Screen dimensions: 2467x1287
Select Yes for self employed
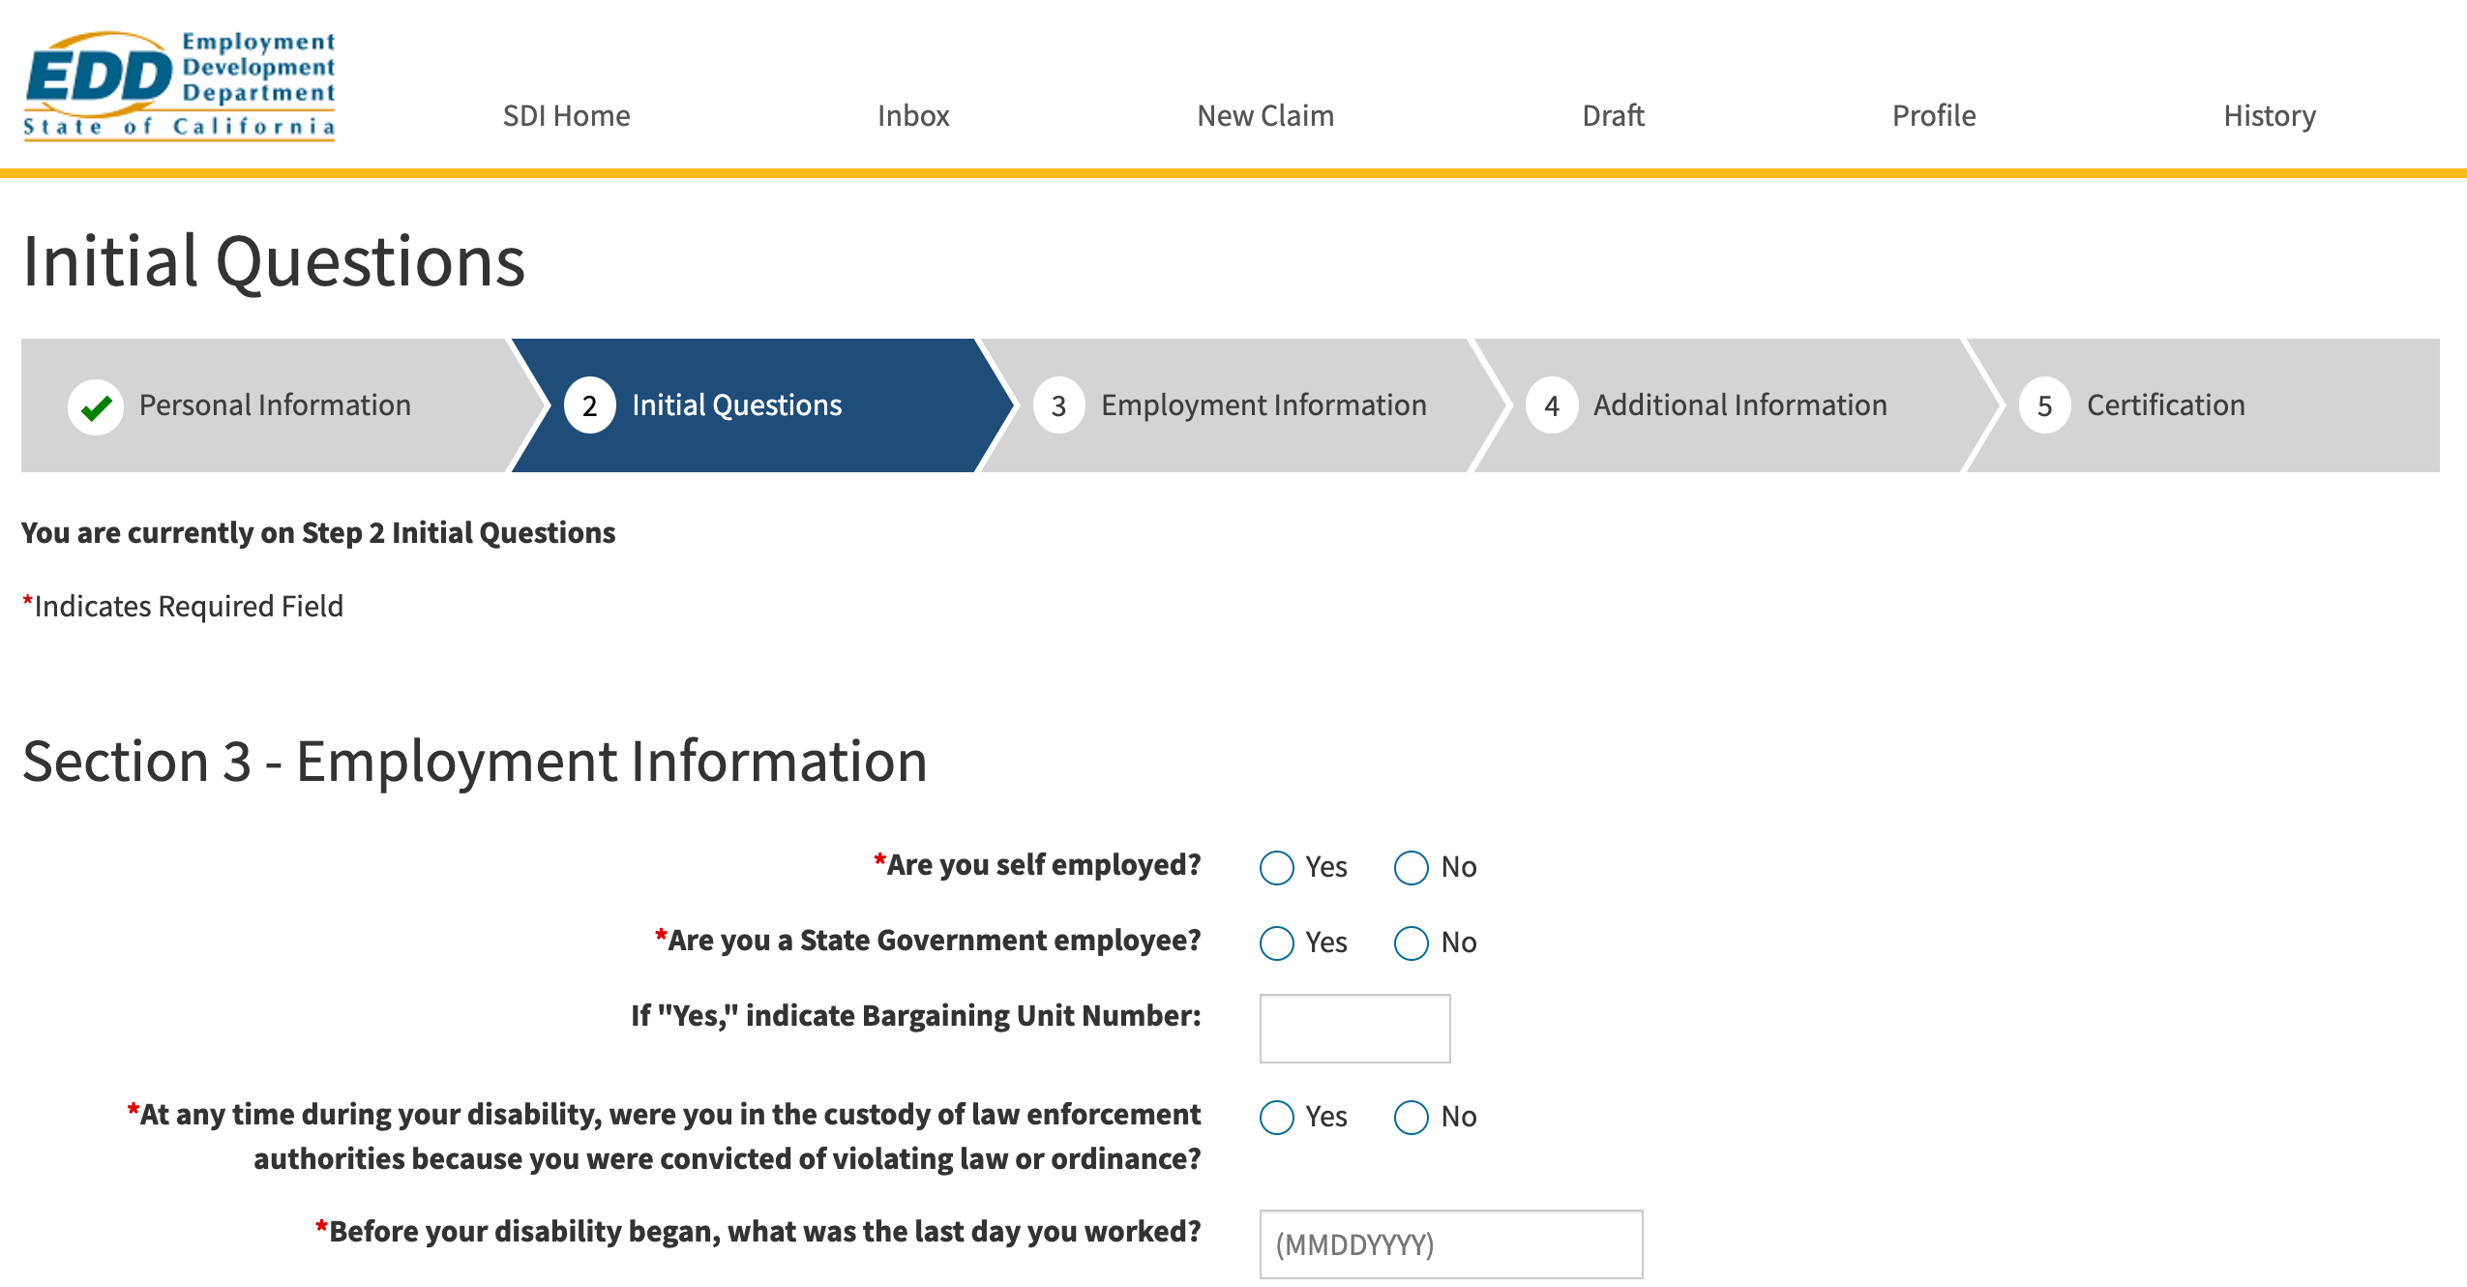pyautogui.click(x=1276, y=868)
